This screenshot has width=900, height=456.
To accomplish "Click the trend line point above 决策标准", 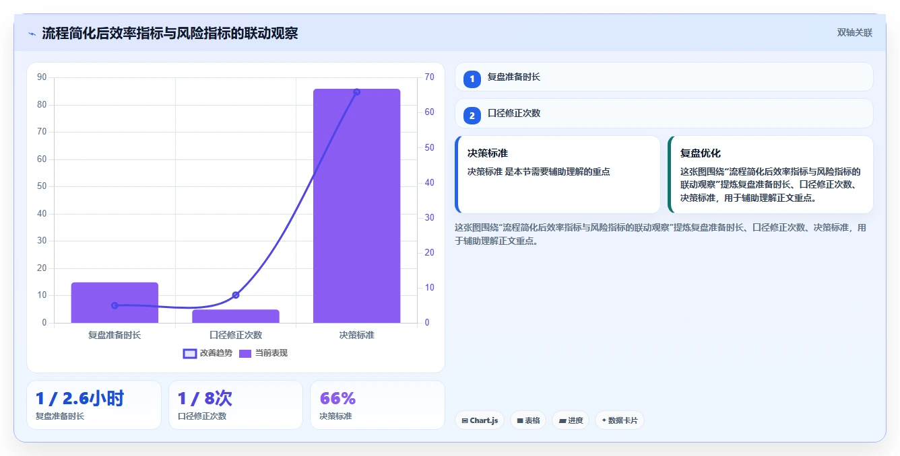I will (x=356, y=92).
